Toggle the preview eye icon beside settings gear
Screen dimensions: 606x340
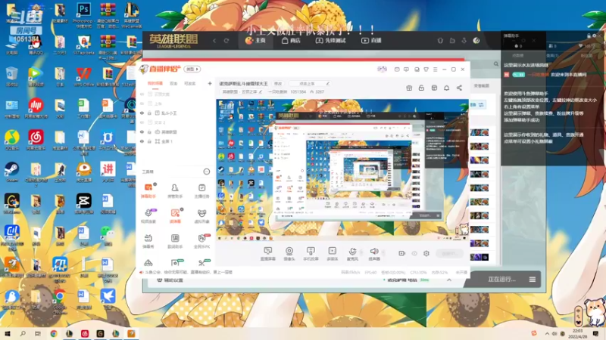point(414,253)
